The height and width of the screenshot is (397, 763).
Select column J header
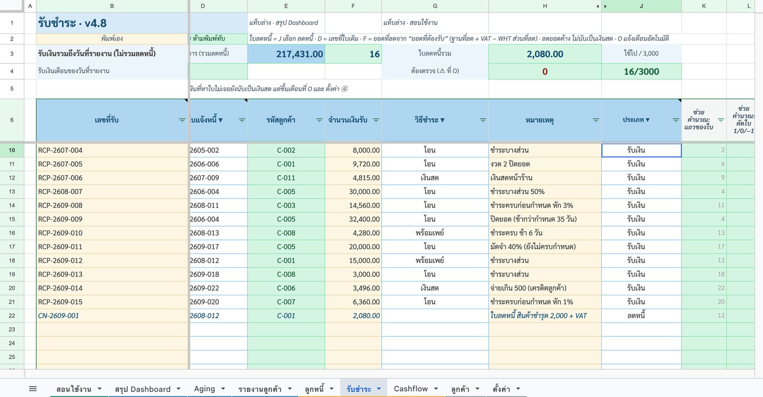(641, 6)
